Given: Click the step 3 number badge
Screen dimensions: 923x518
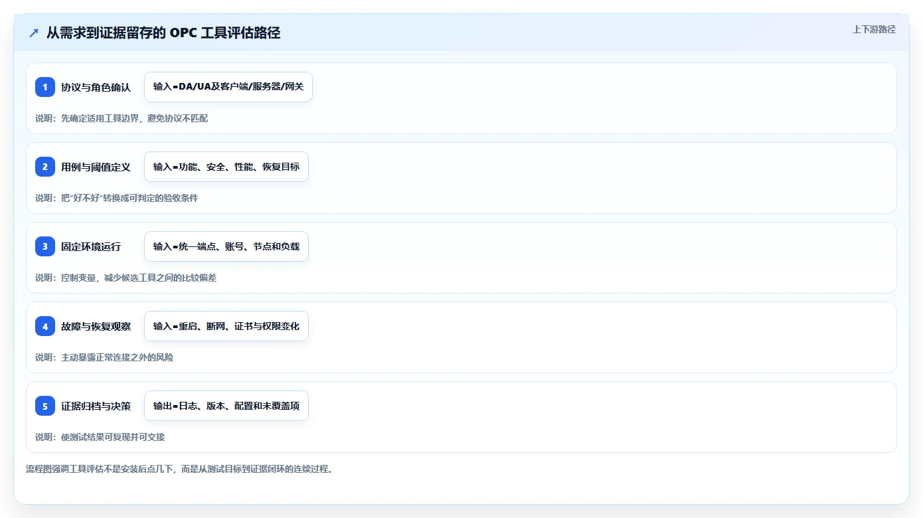Looking at the screenshot, I should [45, 246].
